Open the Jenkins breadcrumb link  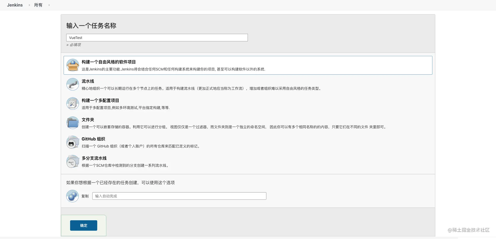(15, 5)
